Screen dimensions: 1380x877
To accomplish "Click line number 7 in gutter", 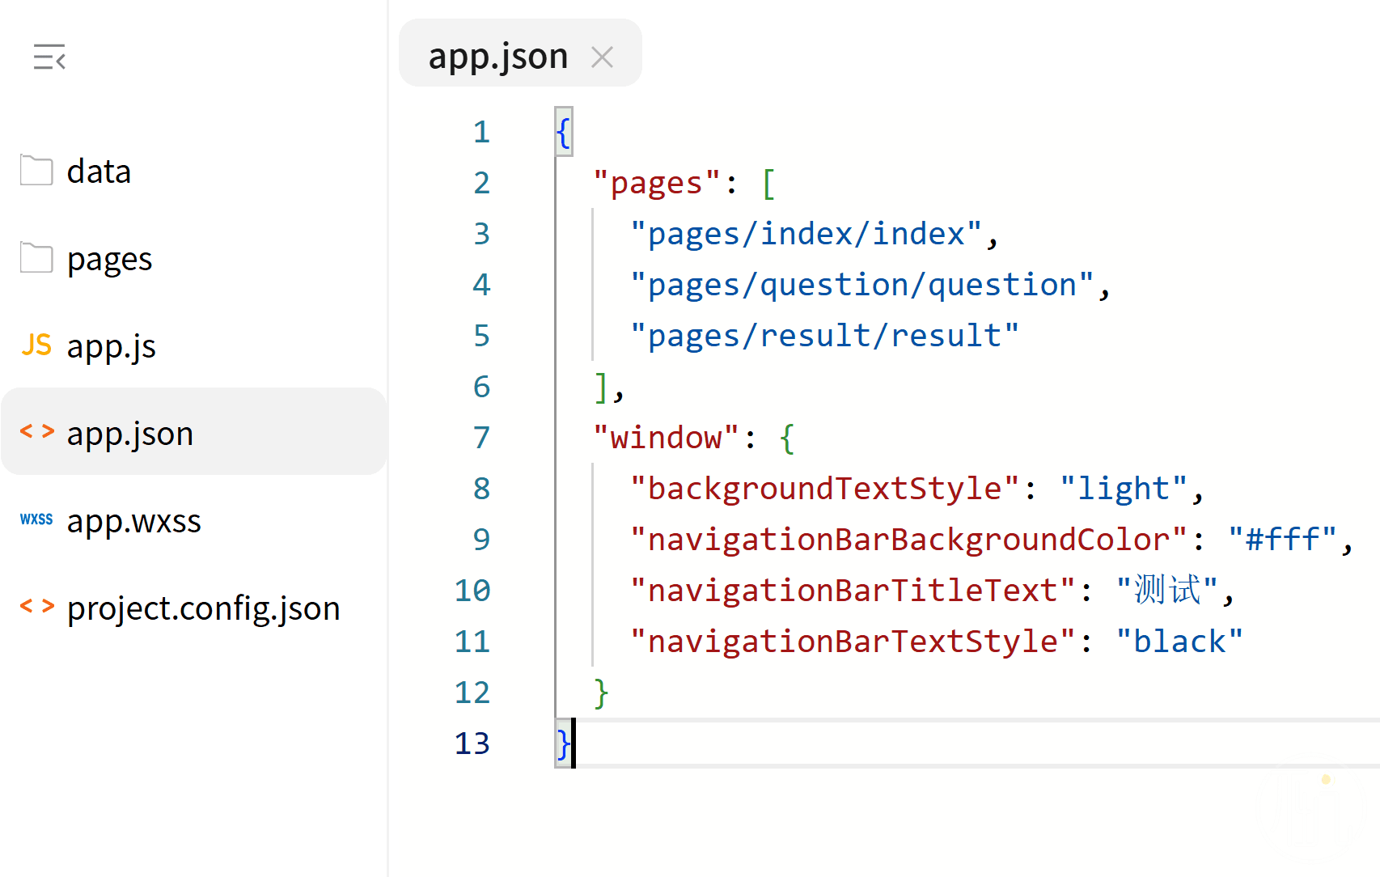I will pos(481,438).
